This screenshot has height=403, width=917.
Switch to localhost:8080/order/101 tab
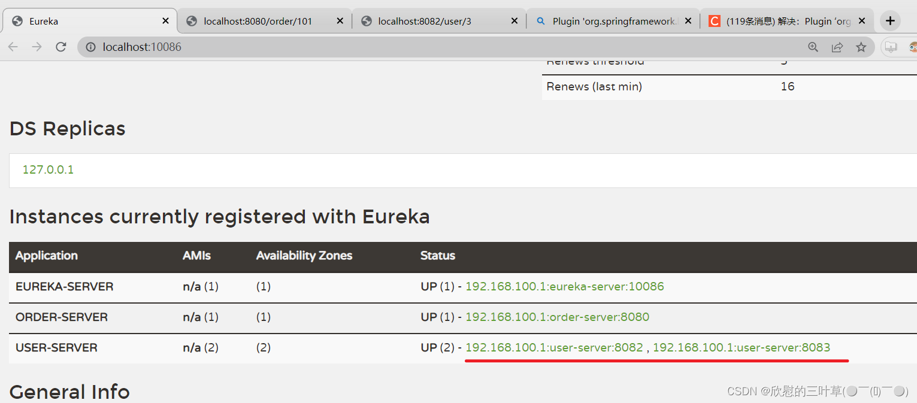pyautogui.click(x=265, y=21)
